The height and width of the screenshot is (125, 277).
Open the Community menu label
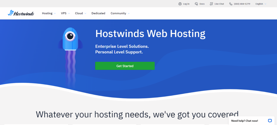coord(118,13)
